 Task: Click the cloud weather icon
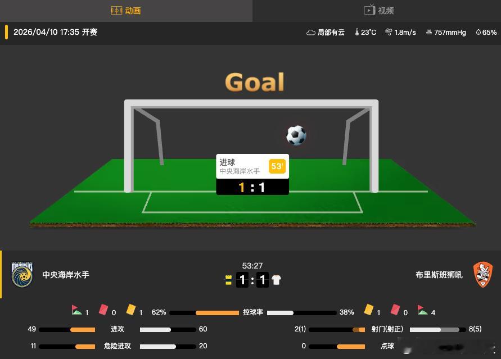pos(310,32)
